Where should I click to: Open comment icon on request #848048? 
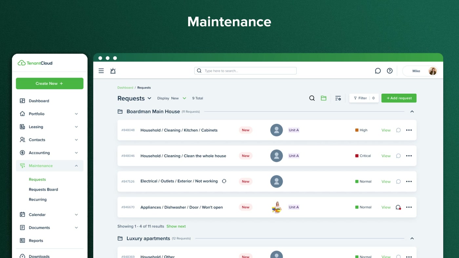pyautogui.click(x=398, y=130)
